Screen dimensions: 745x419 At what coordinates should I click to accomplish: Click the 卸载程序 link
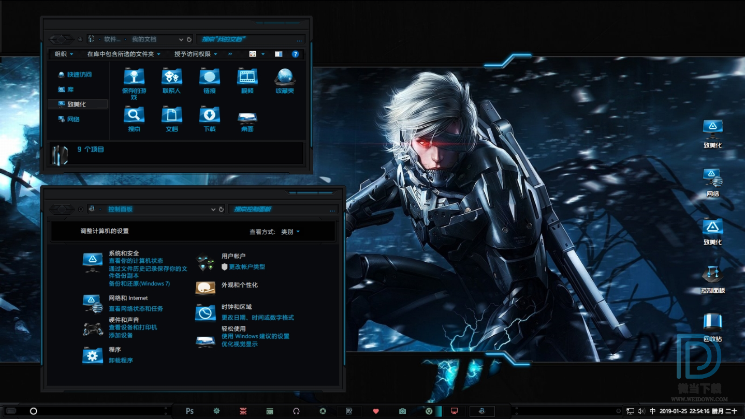[121, 361]
